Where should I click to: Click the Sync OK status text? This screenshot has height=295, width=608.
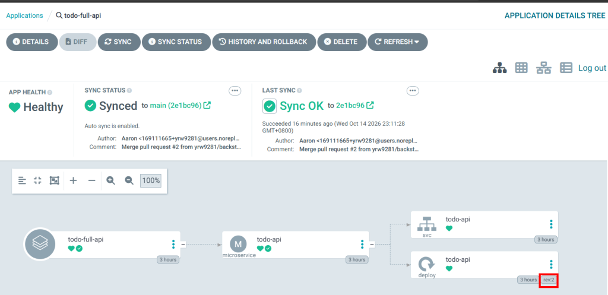tap(302, 106)
